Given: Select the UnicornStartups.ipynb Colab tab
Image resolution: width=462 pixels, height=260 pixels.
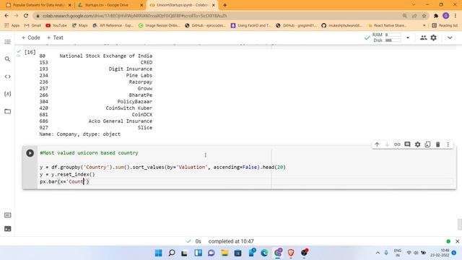Looking at the screenshot, I should pos(183,5).
